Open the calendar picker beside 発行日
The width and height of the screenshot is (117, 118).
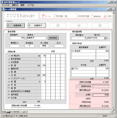click(106, 38)
